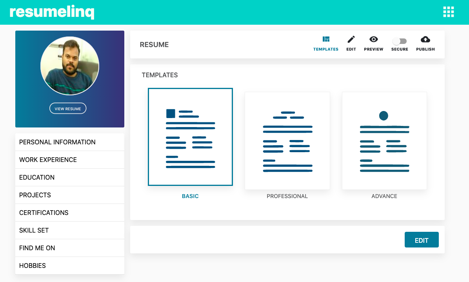Select the Advance template circle-header thumbnail
This screenshot has width=469, height=282.
[x=384, y=140]
